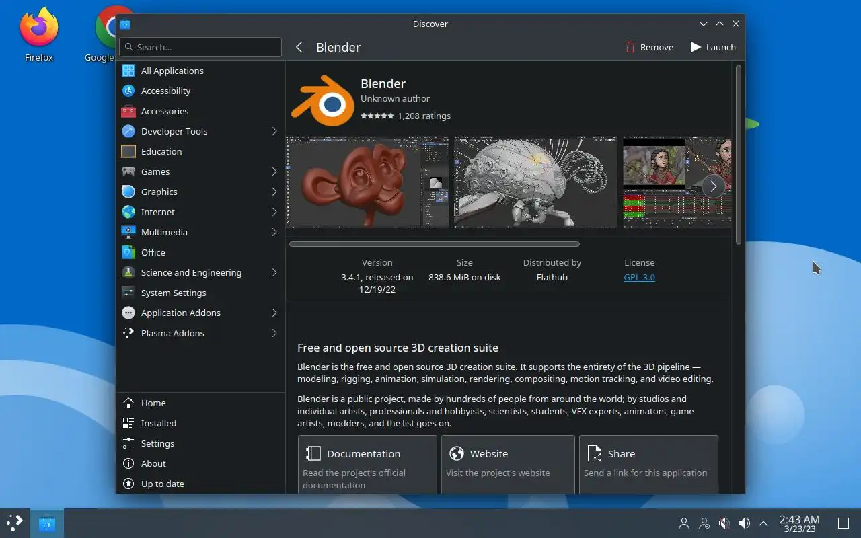
Task: Click the All Applications grid icon
Action: (128, 71)
